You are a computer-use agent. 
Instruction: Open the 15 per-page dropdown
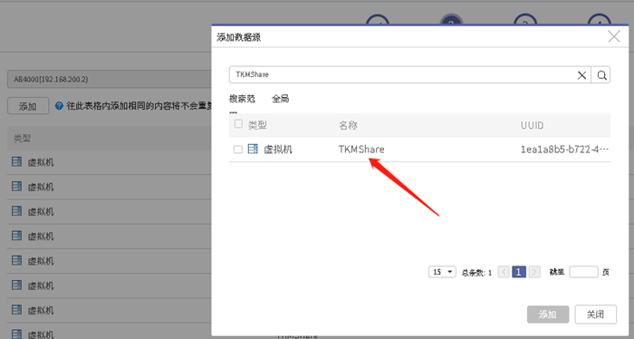coord(442,272)
